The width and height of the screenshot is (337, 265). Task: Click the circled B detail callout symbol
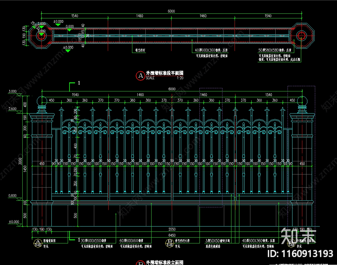pos(169,241)
